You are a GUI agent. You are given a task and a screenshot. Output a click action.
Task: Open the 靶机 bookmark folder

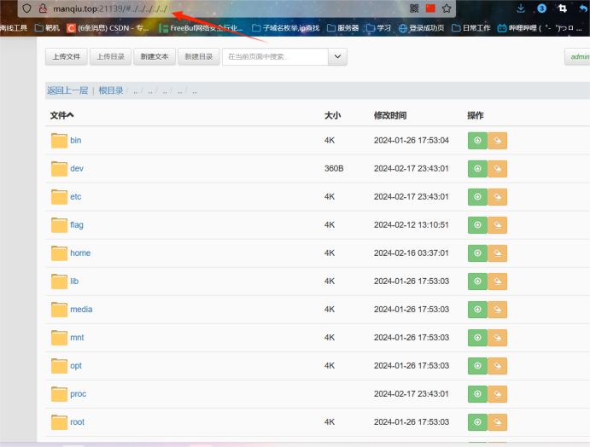tap(48, 28)
